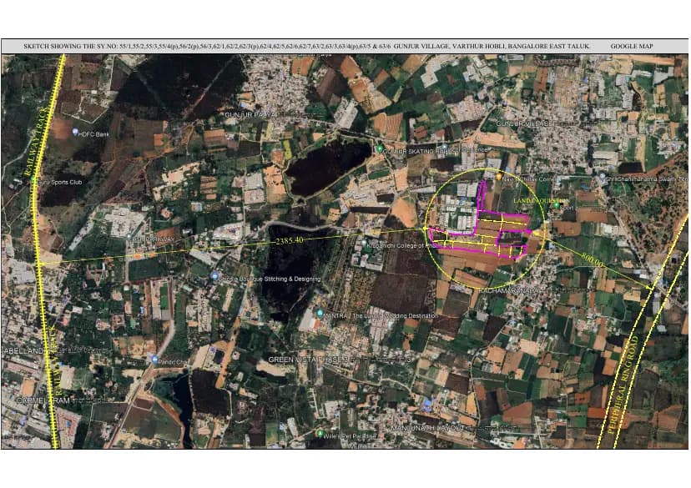Image resolution: width=691 pixels, height=488 pixels.
Task: Click the PERIPHERAL RING ROAD label
Action: [623, 385]
